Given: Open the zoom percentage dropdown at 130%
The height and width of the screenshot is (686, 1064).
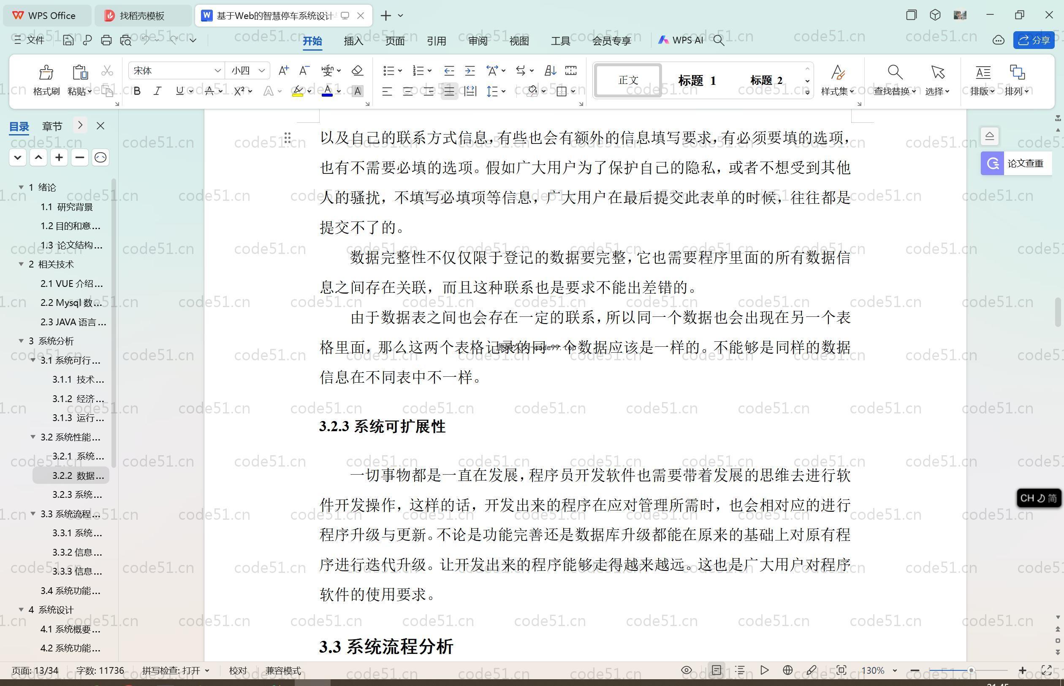Looking at the screenshot, I should [x=894, y=670].
